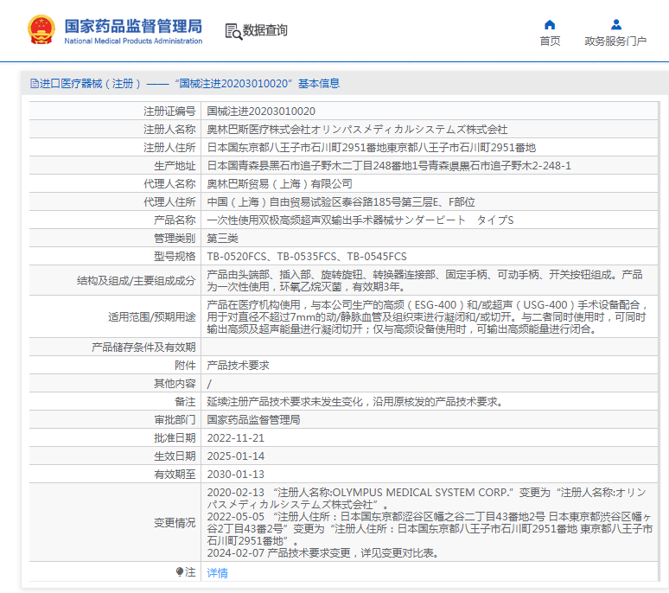Click the 管理类别 label
669x593 pixels.
(x=175, y=238)
